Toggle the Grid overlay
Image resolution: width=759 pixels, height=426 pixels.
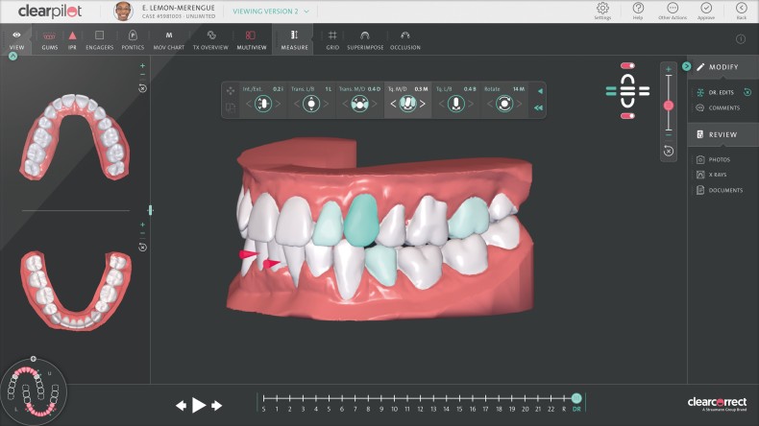click(332, 38)
